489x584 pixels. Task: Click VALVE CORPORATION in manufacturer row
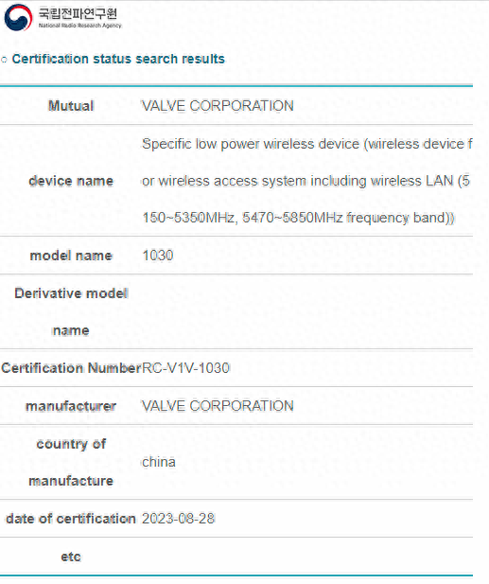coord(218,406)
